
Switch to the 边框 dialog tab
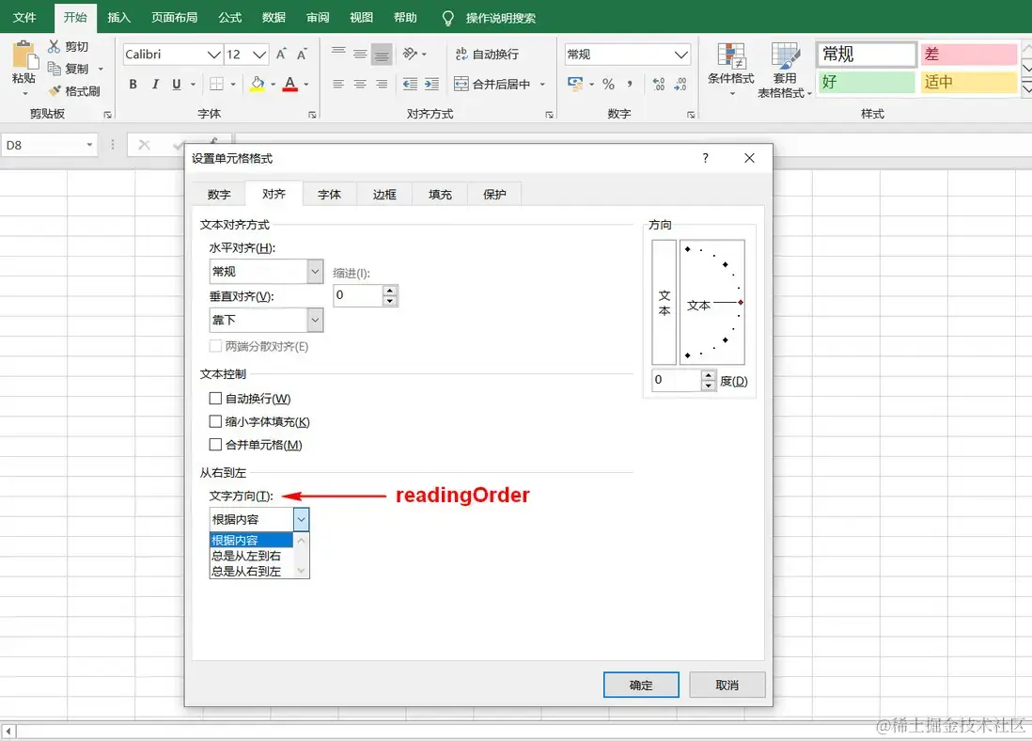tap(384, 195)
